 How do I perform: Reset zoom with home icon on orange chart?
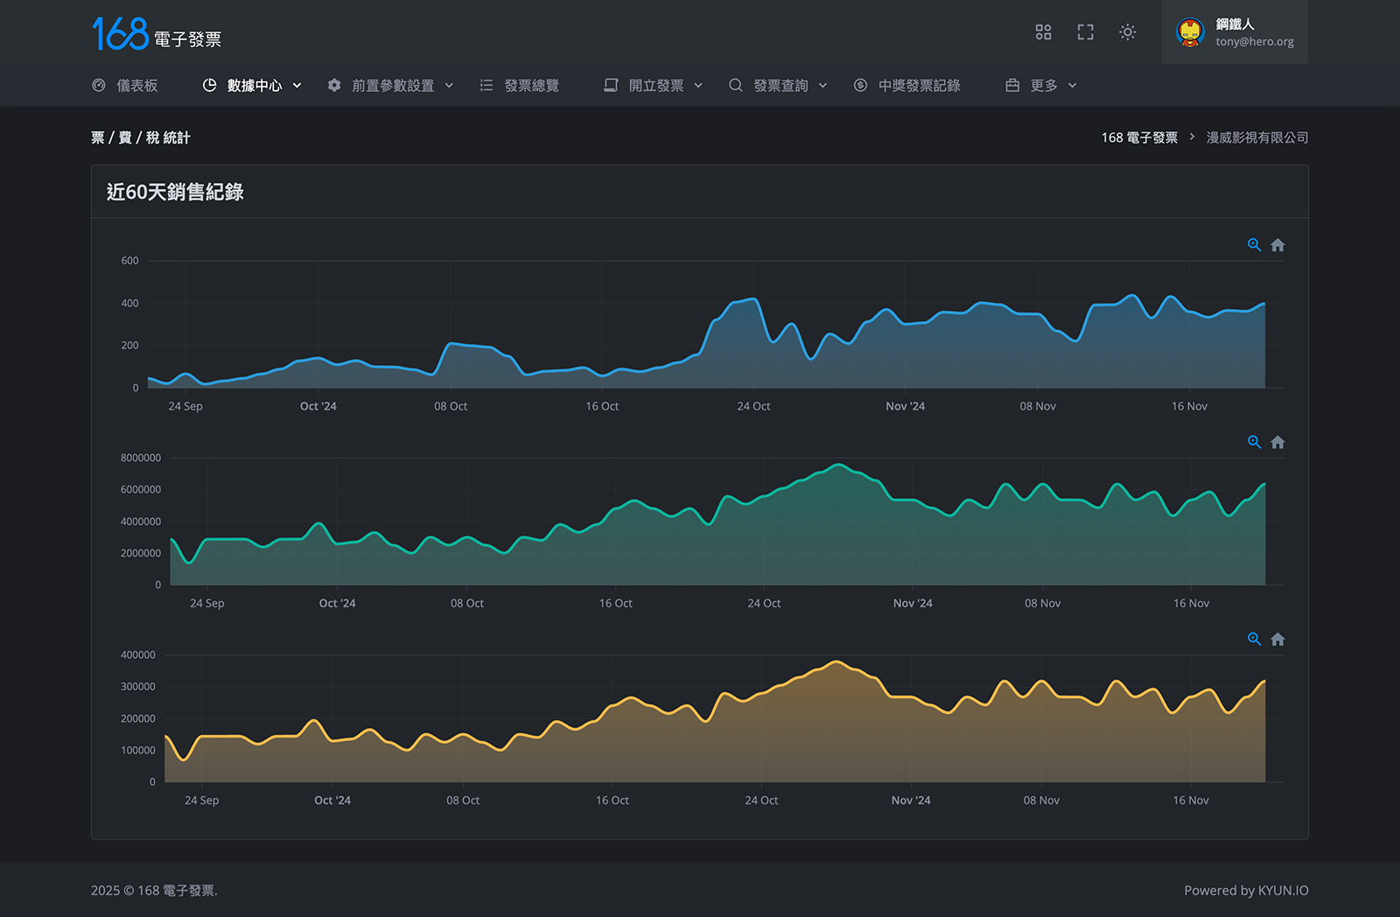point(1277,640)
